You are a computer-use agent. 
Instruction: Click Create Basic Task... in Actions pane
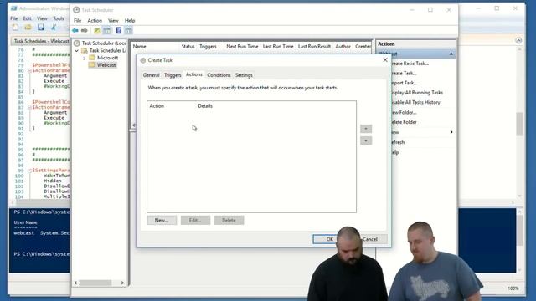[x=410, y=64]
